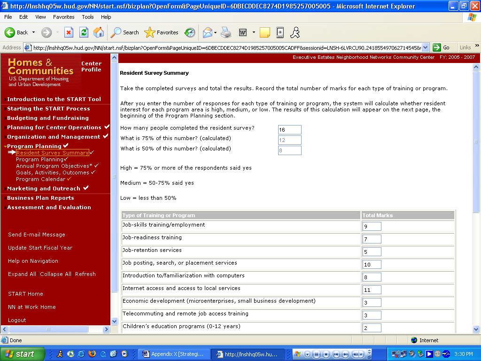The image size is (481, 361).
Task: Click the Collapse All link
Action: (x=55, y=274)
